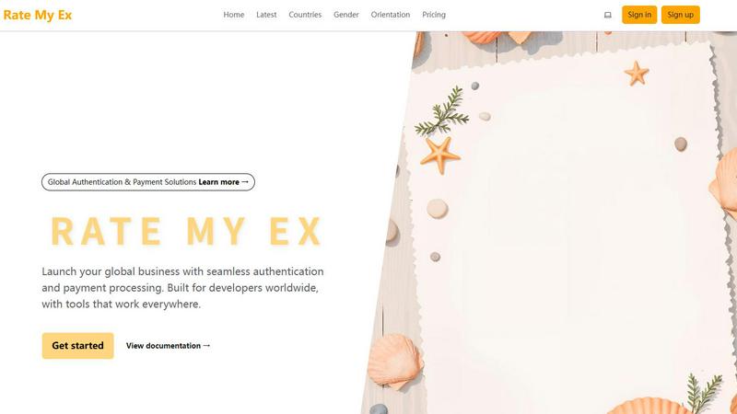Image resolution: width=737 pixels, height=414 pixels.
Task: Click the Get started button
Action: tap(77, 346)
